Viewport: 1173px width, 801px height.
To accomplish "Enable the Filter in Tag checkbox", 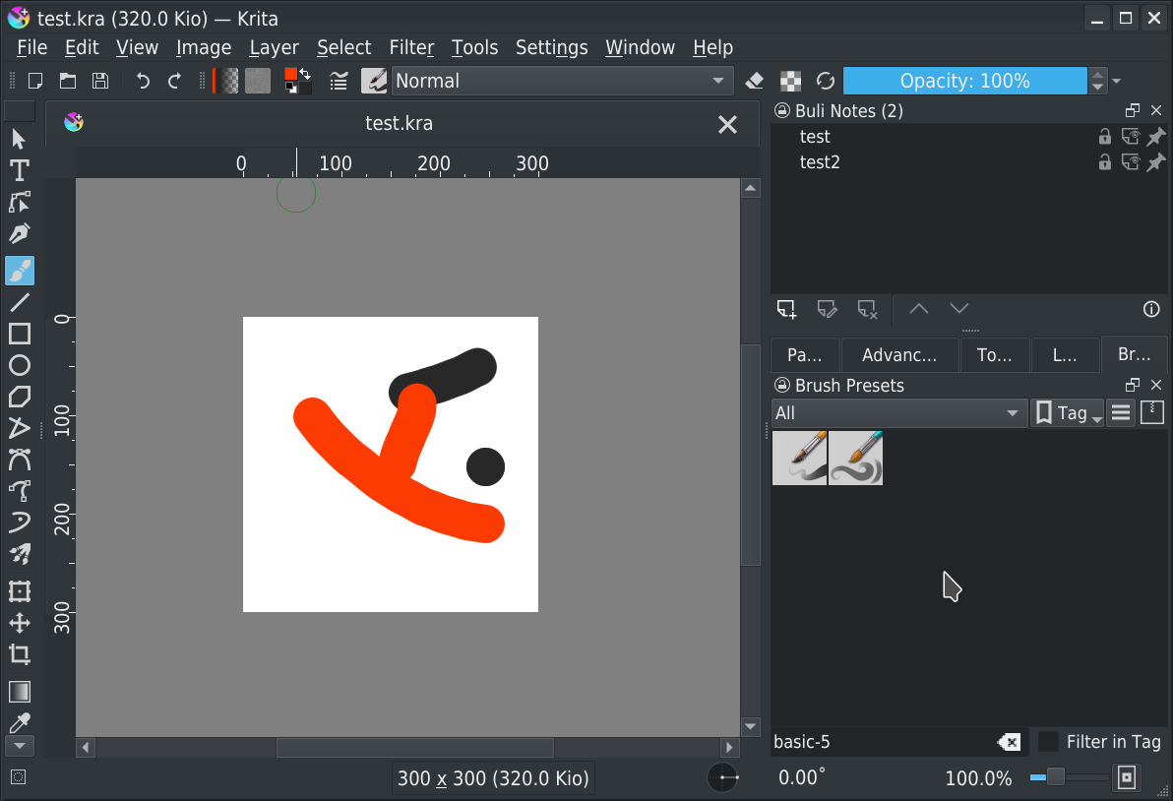I will click(1049, 742).
